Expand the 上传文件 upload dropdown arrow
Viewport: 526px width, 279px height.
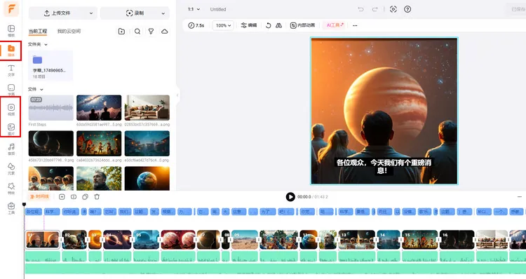[91, 13]
